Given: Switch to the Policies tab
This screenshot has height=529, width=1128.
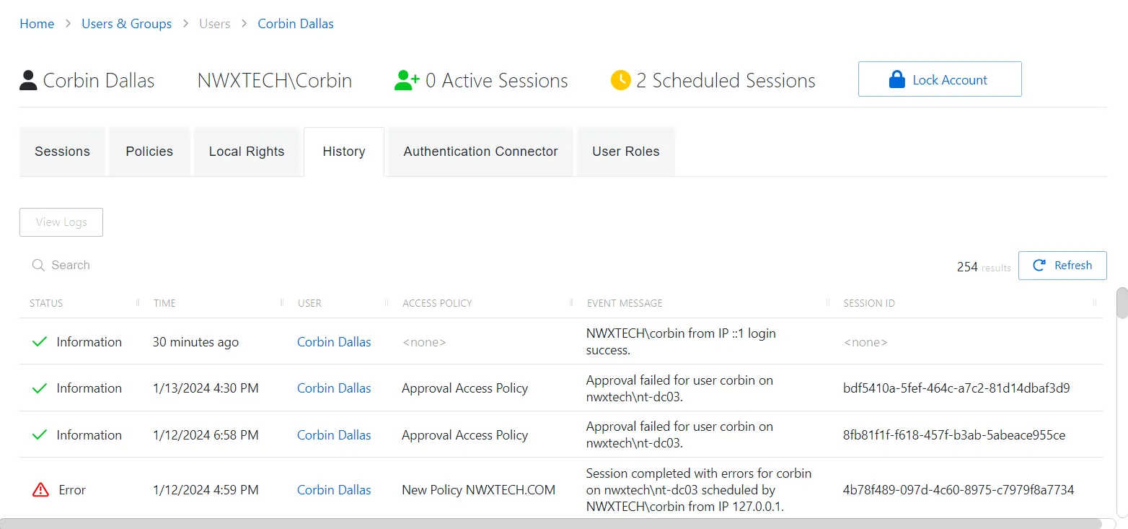Looking at the screenshot, I should pos(149,152).
